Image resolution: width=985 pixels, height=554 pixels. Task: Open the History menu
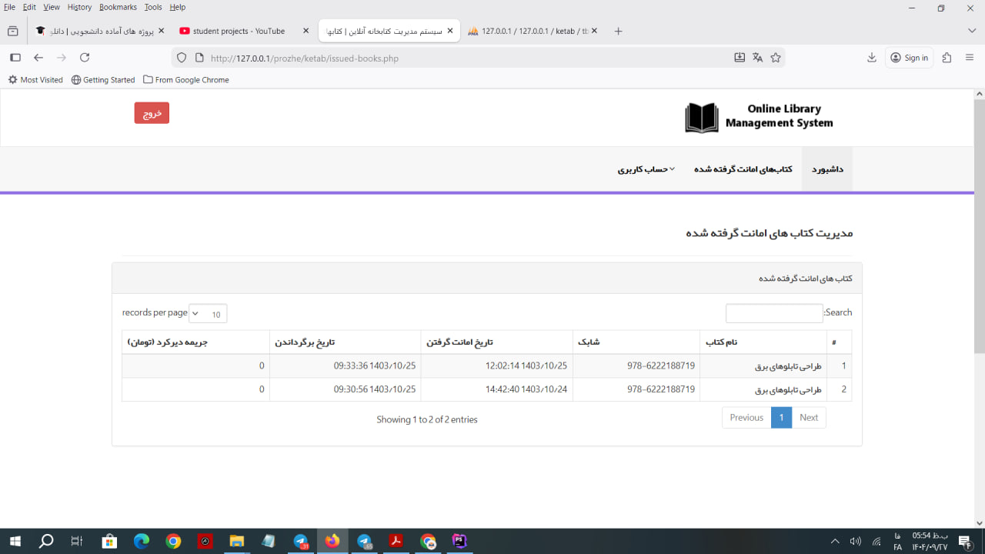(x=79, y=7)
